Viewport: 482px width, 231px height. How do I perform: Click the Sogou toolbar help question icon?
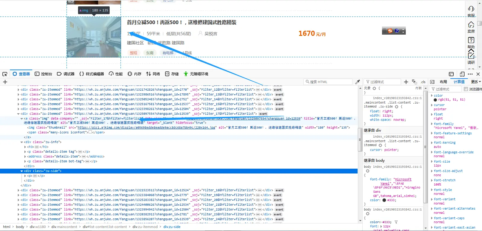(x=397, y=31)
